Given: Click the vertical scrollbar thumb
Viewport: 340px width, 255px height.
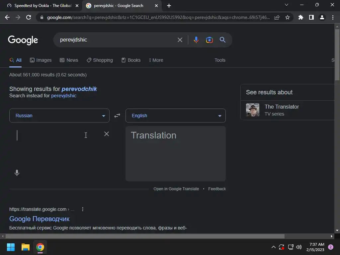Looking at the screenshot, I should coord(337,55).
